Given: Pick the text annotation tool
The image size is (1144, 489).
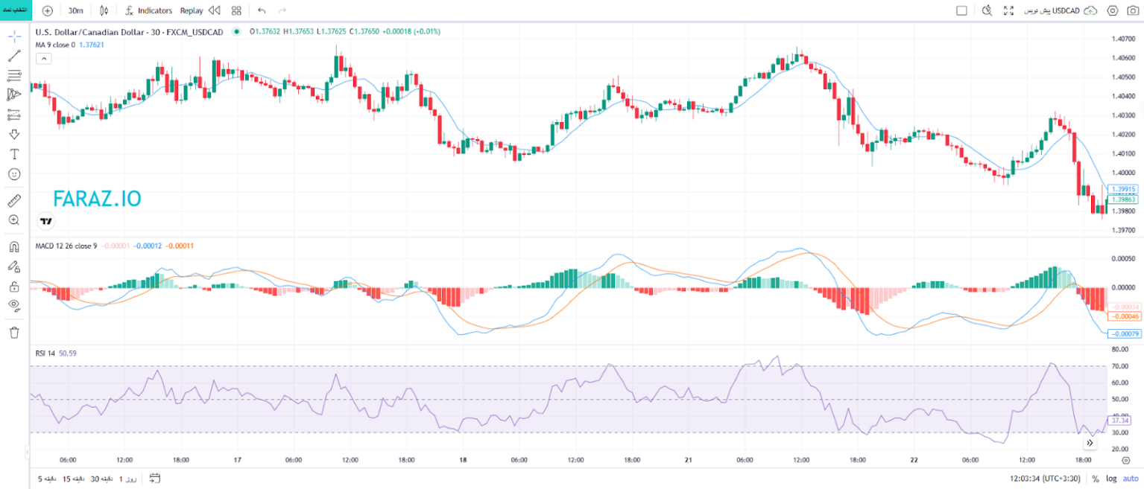Looking at the screenshot, I should click(x=14, y=154).
